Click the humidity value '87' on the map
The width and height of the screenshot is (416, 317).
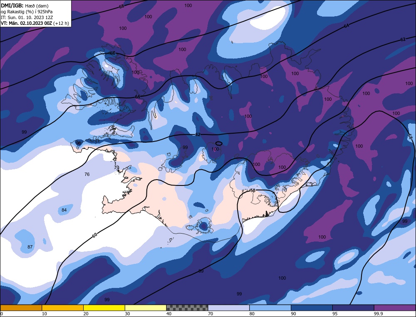pos(30,247)
